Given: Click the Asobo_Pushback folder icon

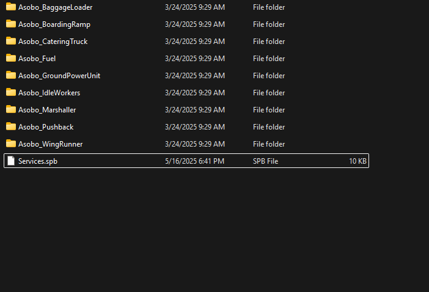Looking at the screenshot, I should (11, 126).
